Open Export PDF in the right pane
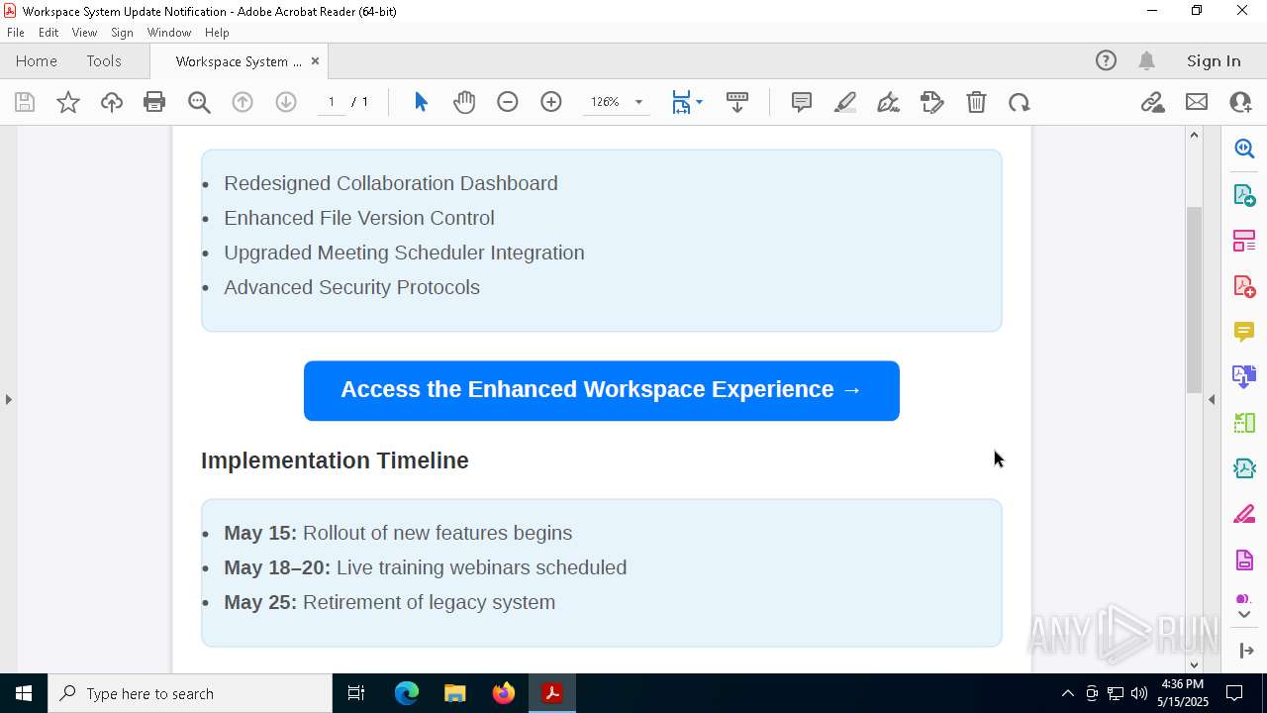 1244,194
